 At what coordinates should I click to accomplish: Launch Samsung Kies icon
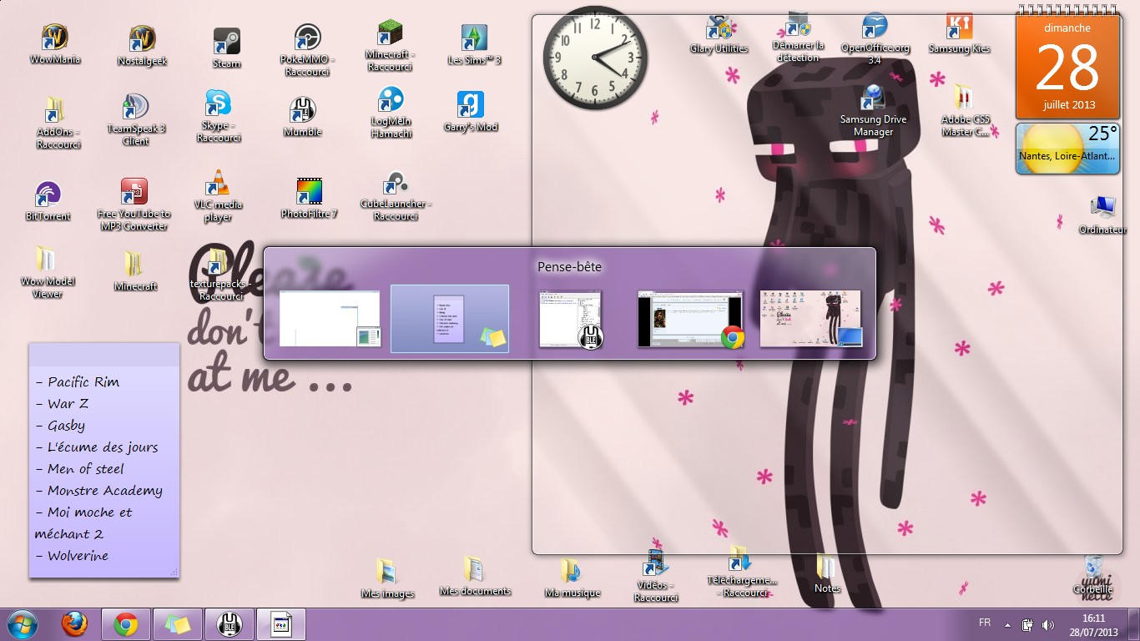tap(960, 28)
